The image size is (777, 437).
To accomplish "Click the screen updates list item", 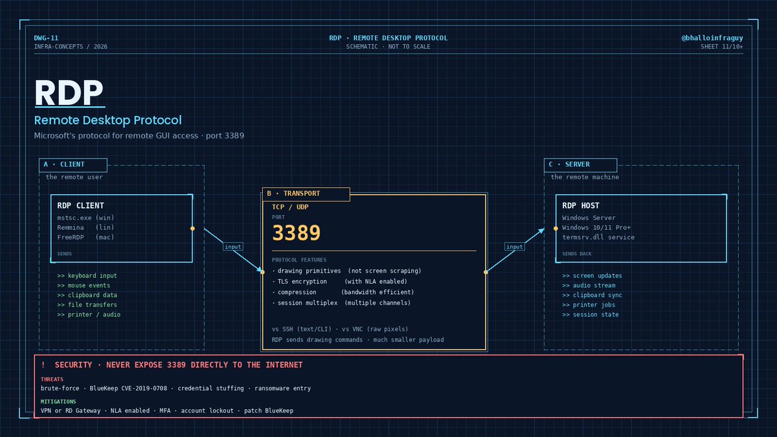I will [592, 276].
